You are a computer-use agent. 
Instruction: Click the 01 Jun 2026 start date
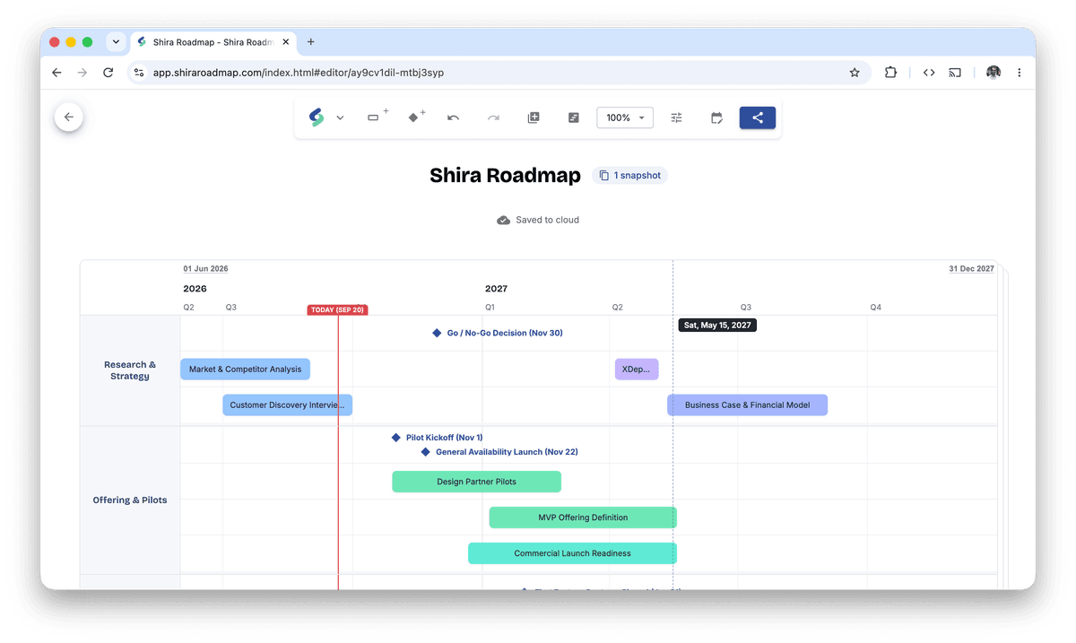[205, 269]
